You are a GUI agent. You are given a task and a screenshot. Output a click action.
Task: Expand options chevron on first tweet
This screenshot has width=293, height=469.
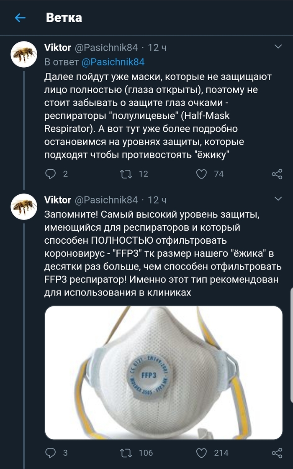pyautogui.click(x=278, y=47)
